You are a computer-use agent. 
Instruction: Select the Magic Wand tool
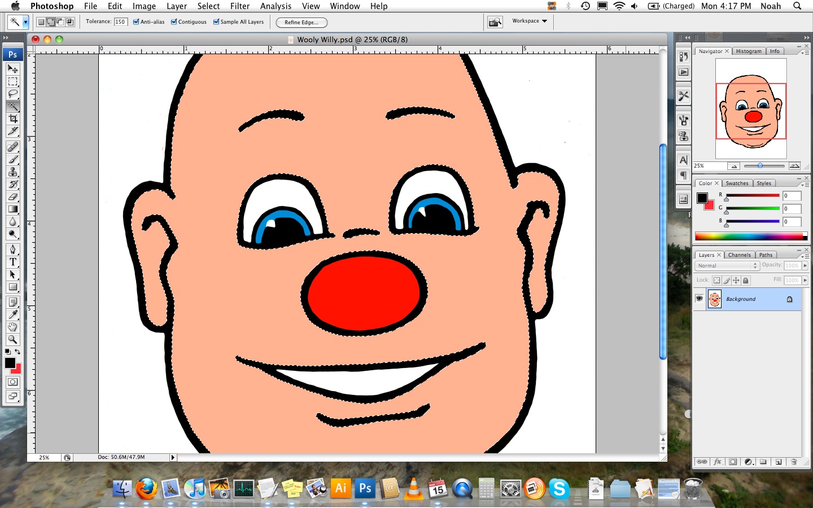click(12, 106)
